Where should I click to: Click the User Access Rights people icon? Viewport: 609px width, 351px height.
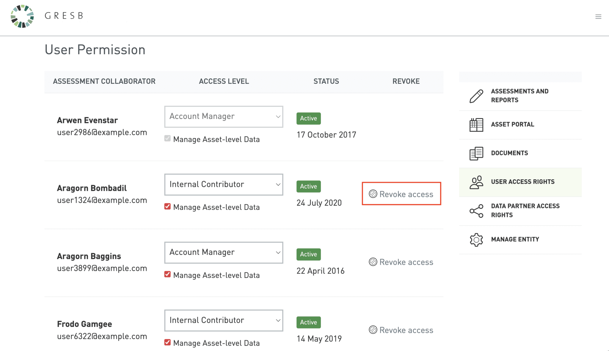[476, 182]
